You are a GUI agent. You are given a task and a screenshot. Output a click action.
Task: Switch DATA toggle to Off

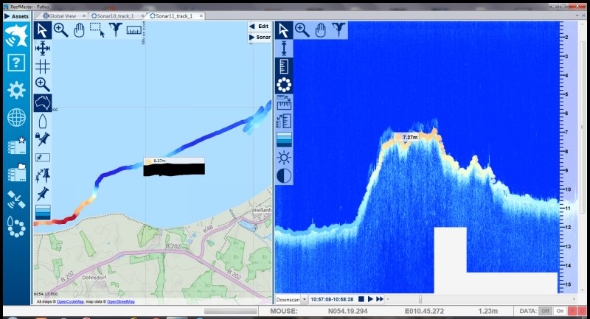pyautogui.click(x=546, y=311)
